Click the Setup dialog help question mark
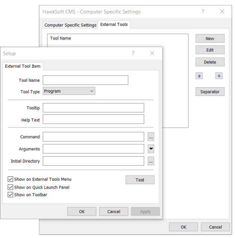This screenshot has width=235, height=238. pyautogui.click(x=133, y=54)
